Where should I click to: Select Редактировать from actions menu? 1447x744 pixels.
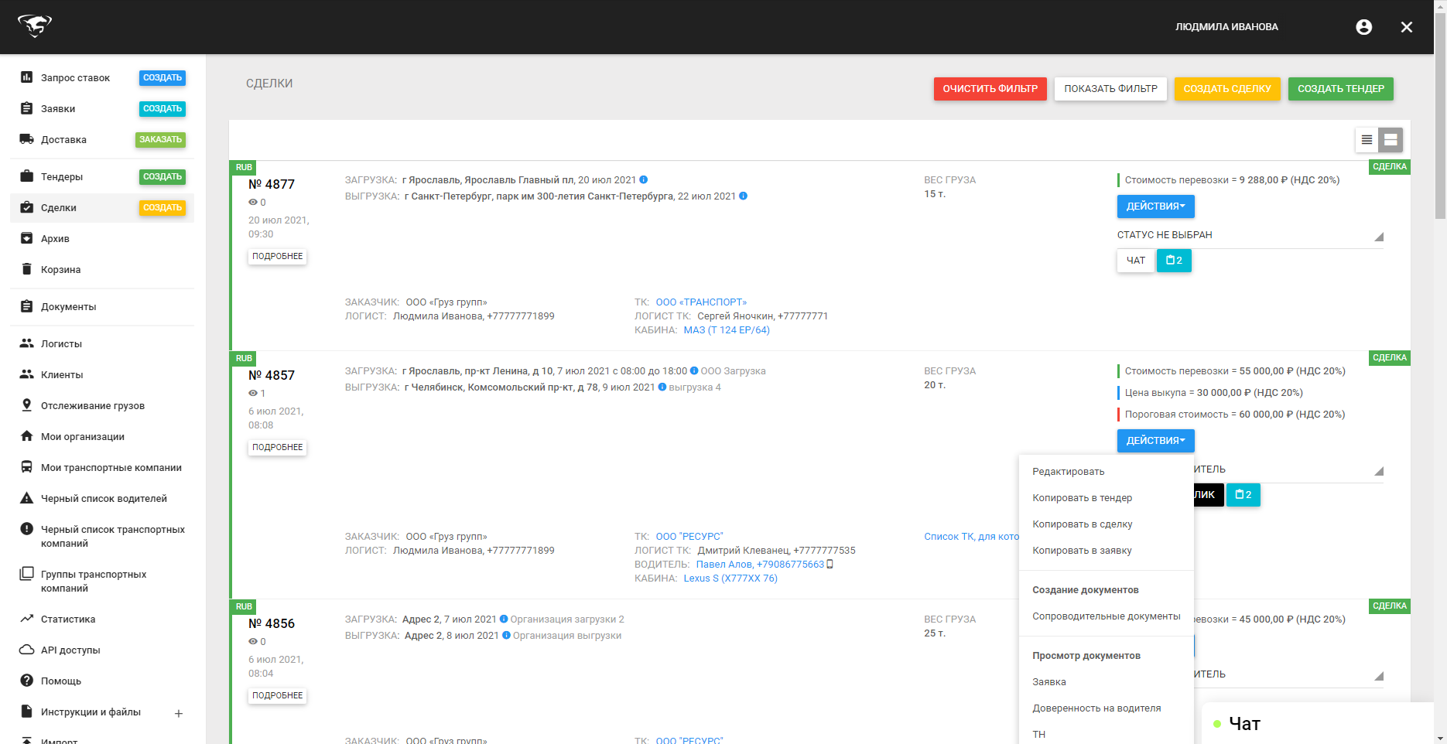click(1107, 472)
